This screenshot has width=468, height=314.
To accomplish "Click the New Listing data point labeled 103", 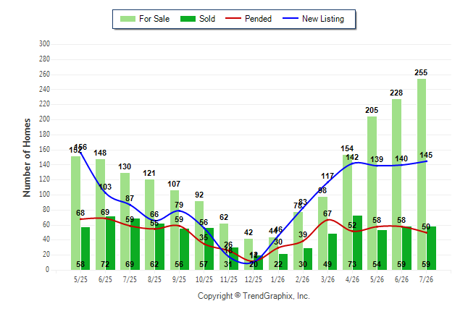I will (105, 192).
